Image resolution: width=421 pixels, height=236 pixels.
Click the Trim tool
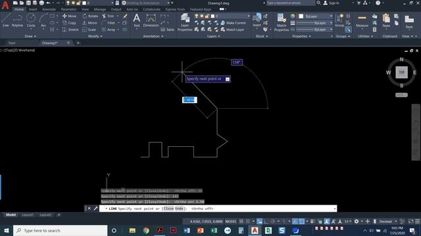click(108, 16)
